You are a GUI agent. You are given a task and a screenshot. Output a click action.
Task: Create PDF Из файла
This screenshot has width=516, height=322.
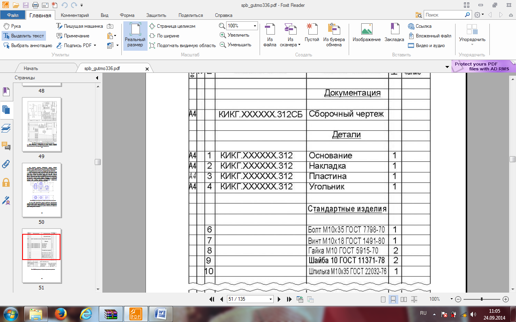[x=270, y=35]
